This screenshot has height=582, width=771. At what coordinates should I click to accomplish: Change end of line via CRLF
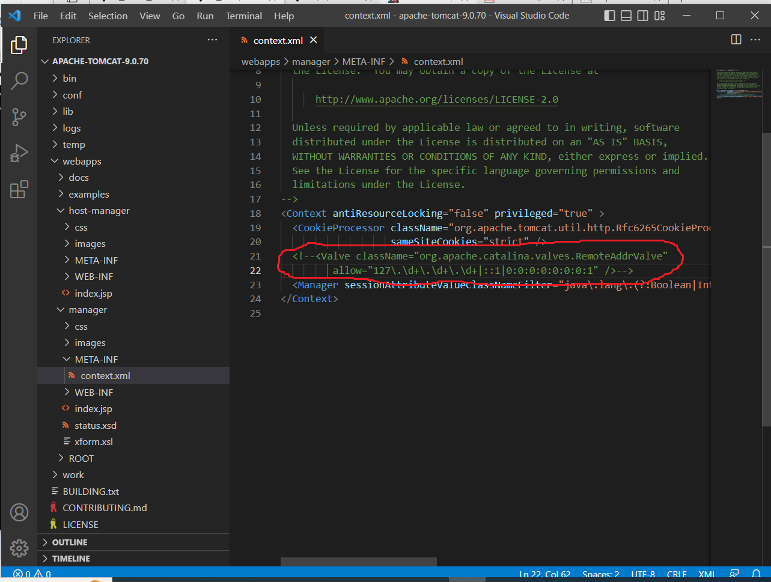click(x=677, y=574)
